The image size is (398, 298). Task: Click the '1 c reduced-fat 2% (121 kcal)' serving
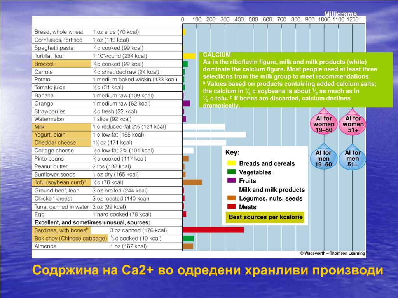[x=129, y=127]
